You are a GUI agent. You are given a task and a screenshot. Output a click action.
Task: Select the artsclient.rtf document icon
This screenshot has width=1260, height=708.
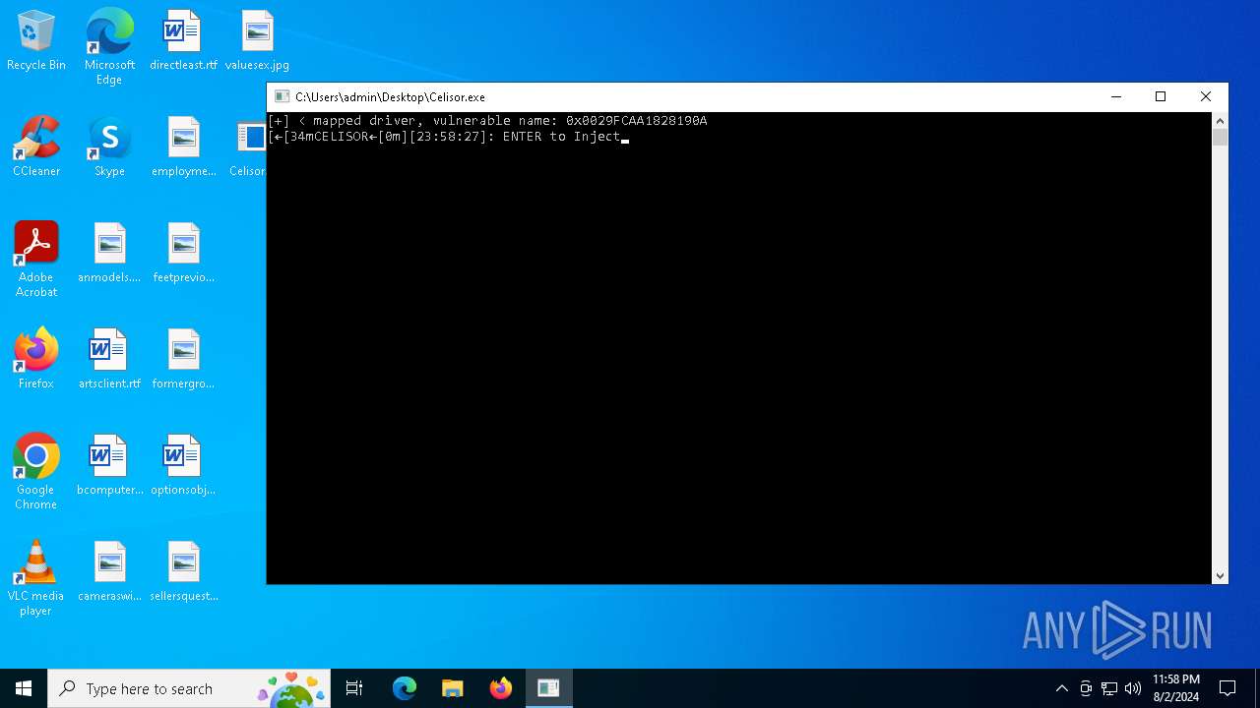click(109, 360)
